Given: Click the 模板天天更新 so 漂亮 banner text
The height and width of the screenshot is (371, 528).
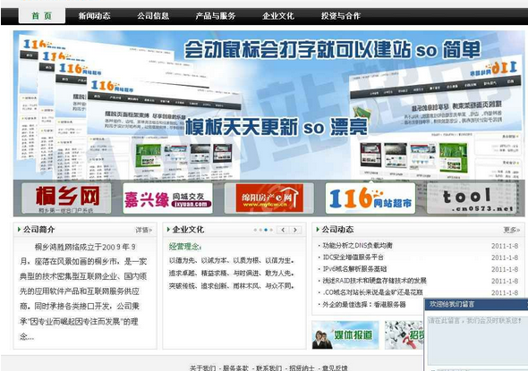Looking at the screenshot, I should [277, 127].
